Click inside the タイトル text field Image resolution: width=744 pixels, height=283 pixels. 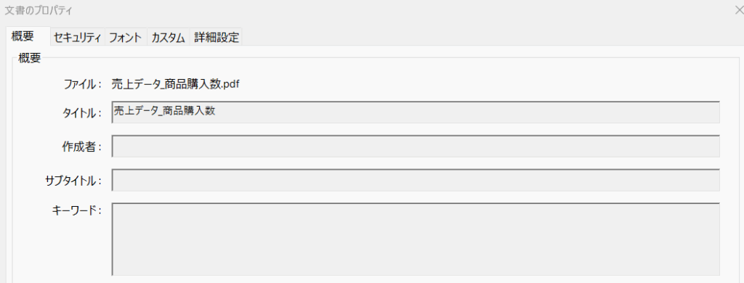[416, 112]
